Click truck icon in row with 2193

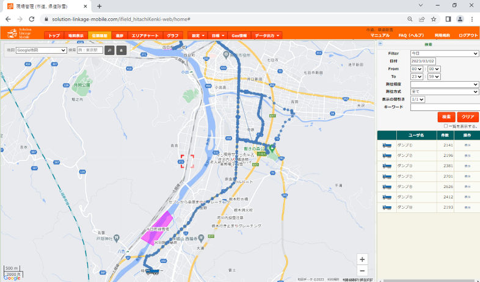tap(387, 208)
